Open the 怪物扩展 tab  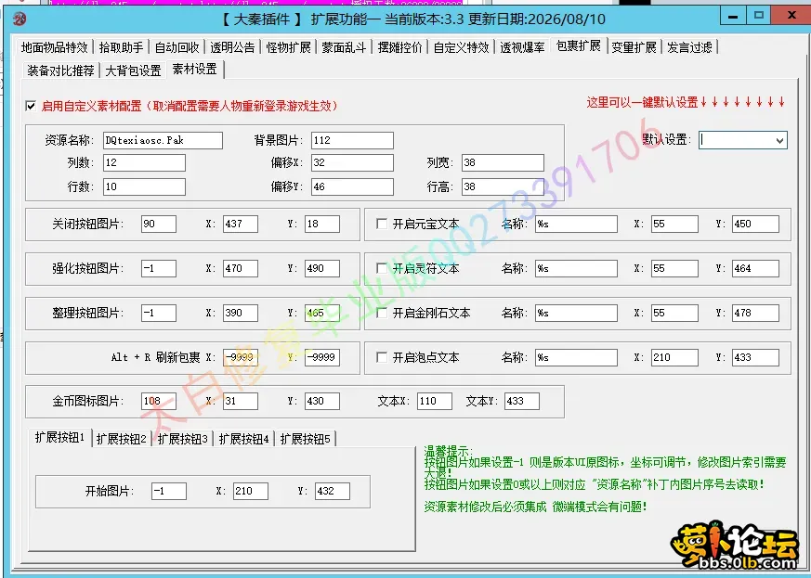(288, 47)
